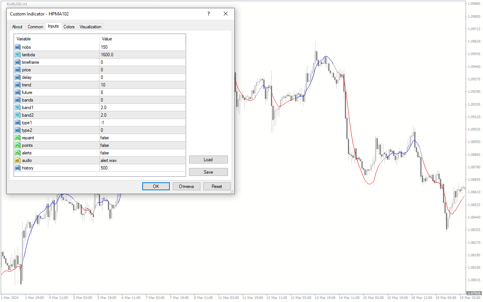Click the bands row integer icon
The width and height of the screenshot is (483, 302).
pos(17,100)
